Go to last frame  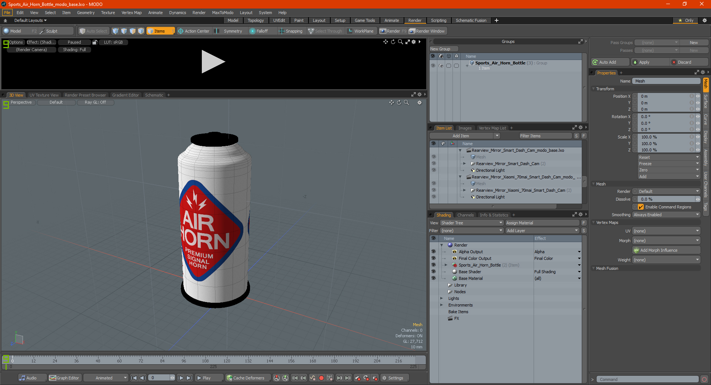click(189, 378)
